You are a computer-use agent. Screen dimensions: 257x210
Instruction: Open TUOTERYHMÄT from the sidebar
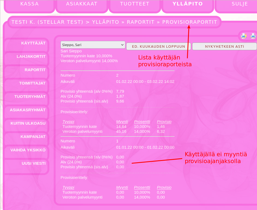coord(31,96)
